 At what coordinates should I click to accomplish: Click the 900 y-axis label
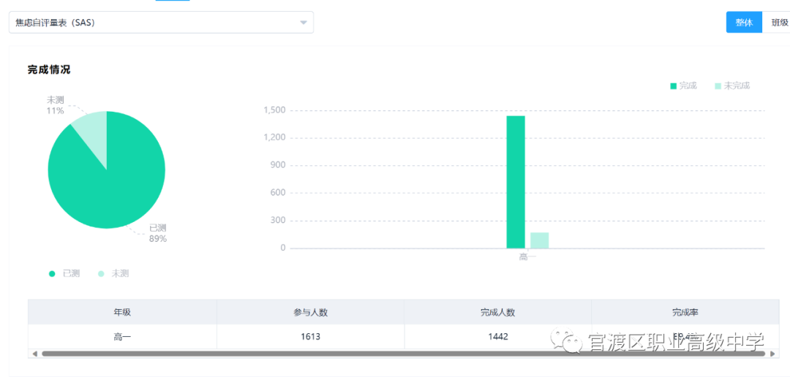[x=278, y=165]
